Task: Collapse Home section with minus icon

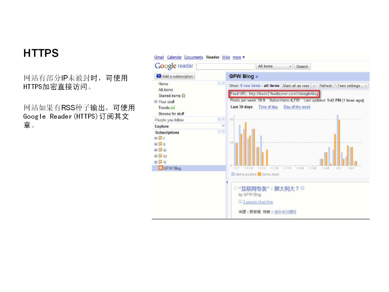Action: (219, 83)
